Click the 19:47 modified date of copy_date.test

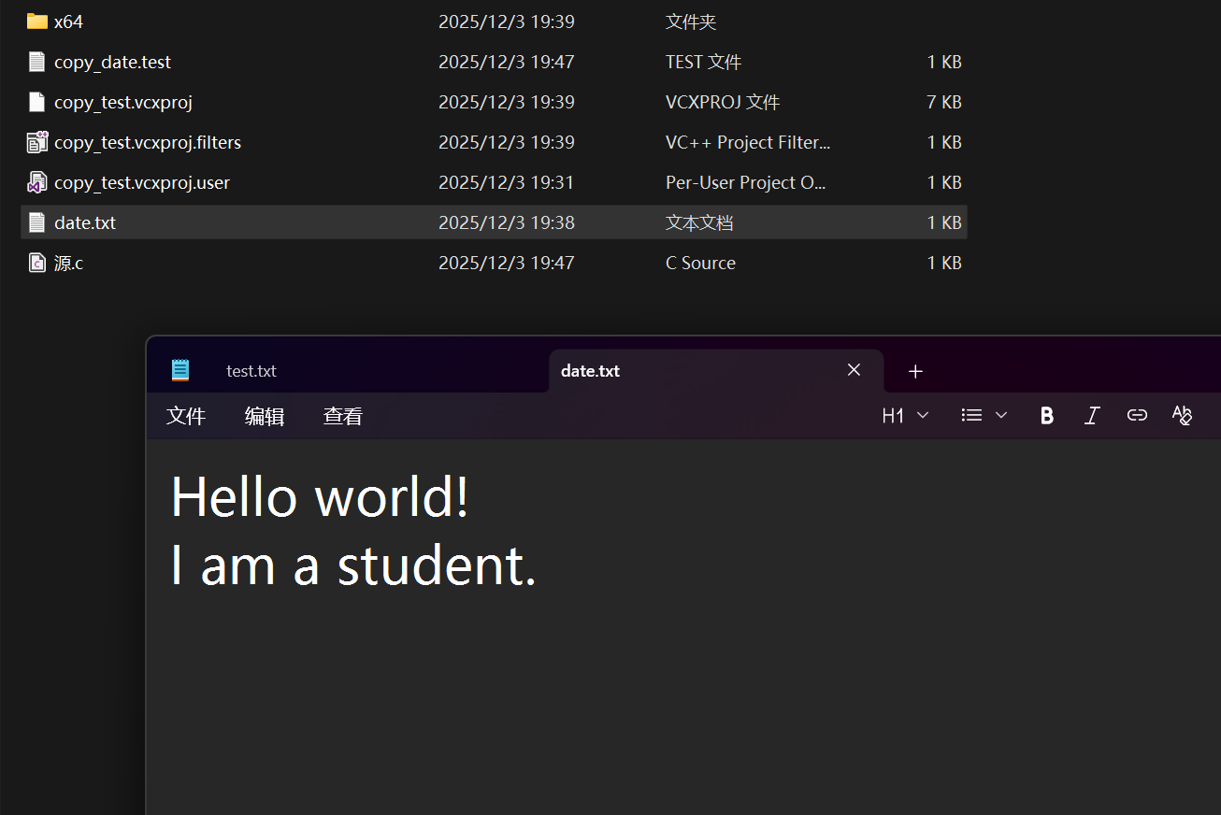pyautogui.click(x=507, y=62)
